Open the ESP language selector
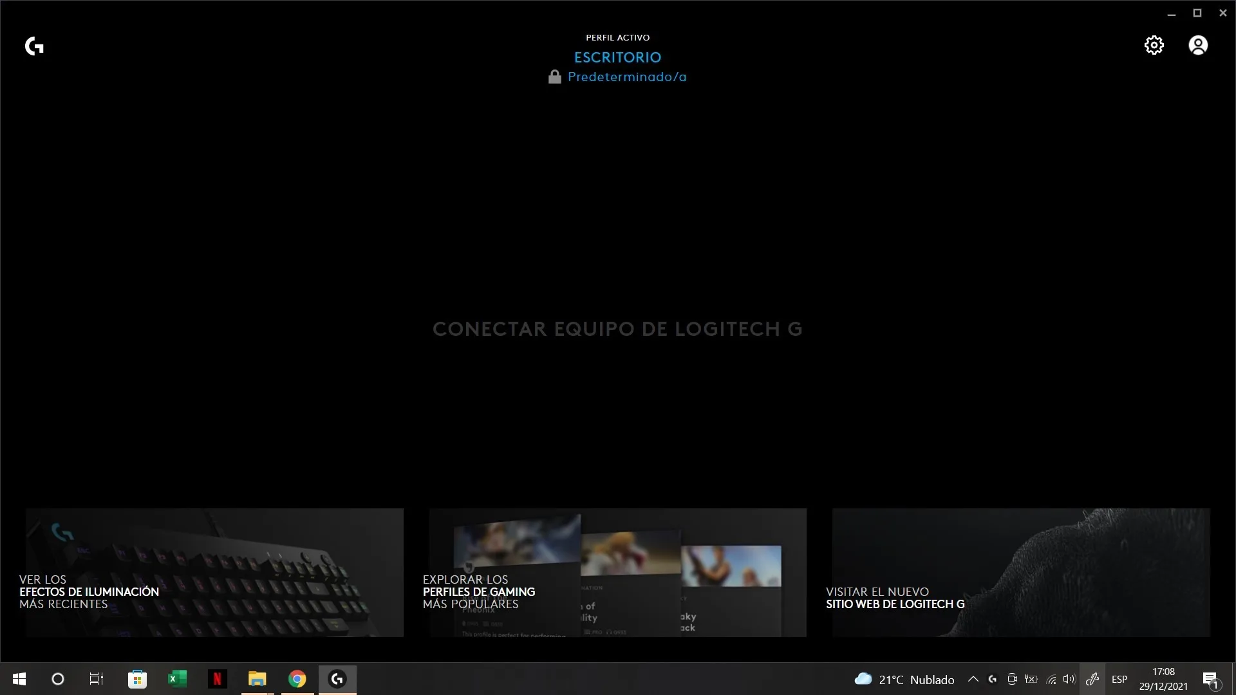The width and height of the screenshot is (1236, 695). 1119,679
